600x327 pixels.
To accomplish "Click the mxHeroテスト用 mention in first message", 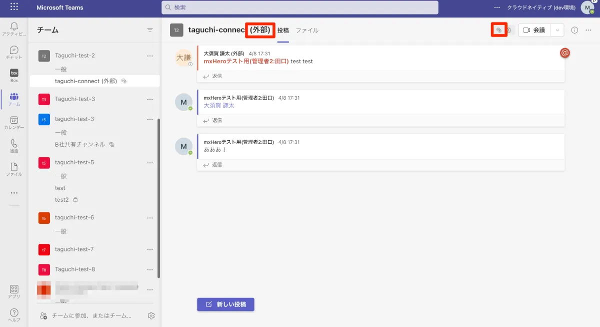I will [246, 62].
